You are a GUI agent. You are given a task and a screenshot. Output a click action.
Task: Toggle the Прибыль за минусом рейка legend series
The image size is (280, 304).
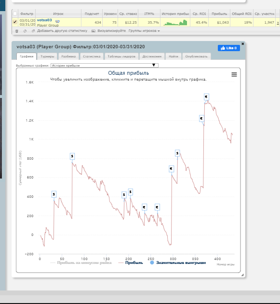coord(81,263)
